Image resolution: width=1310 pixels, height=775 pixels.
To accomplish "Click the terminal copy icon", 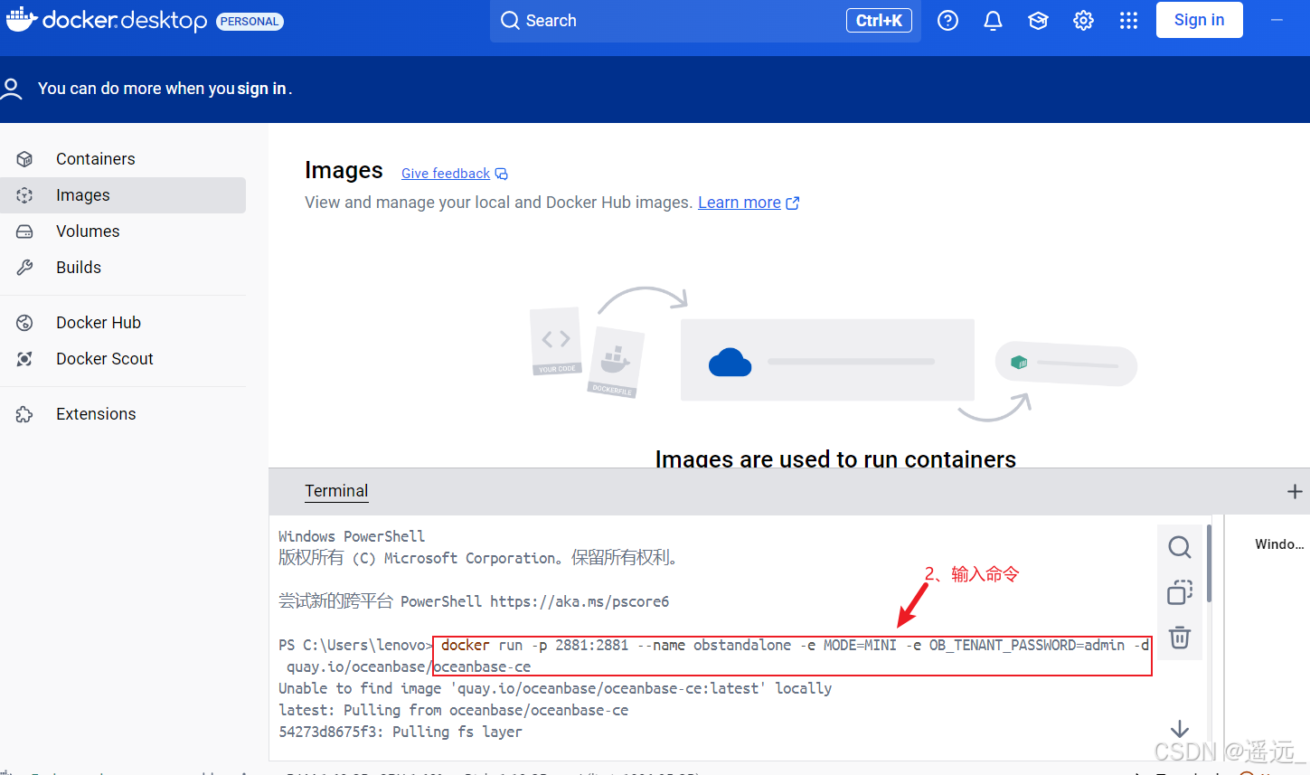I will tap(1180, 592).
